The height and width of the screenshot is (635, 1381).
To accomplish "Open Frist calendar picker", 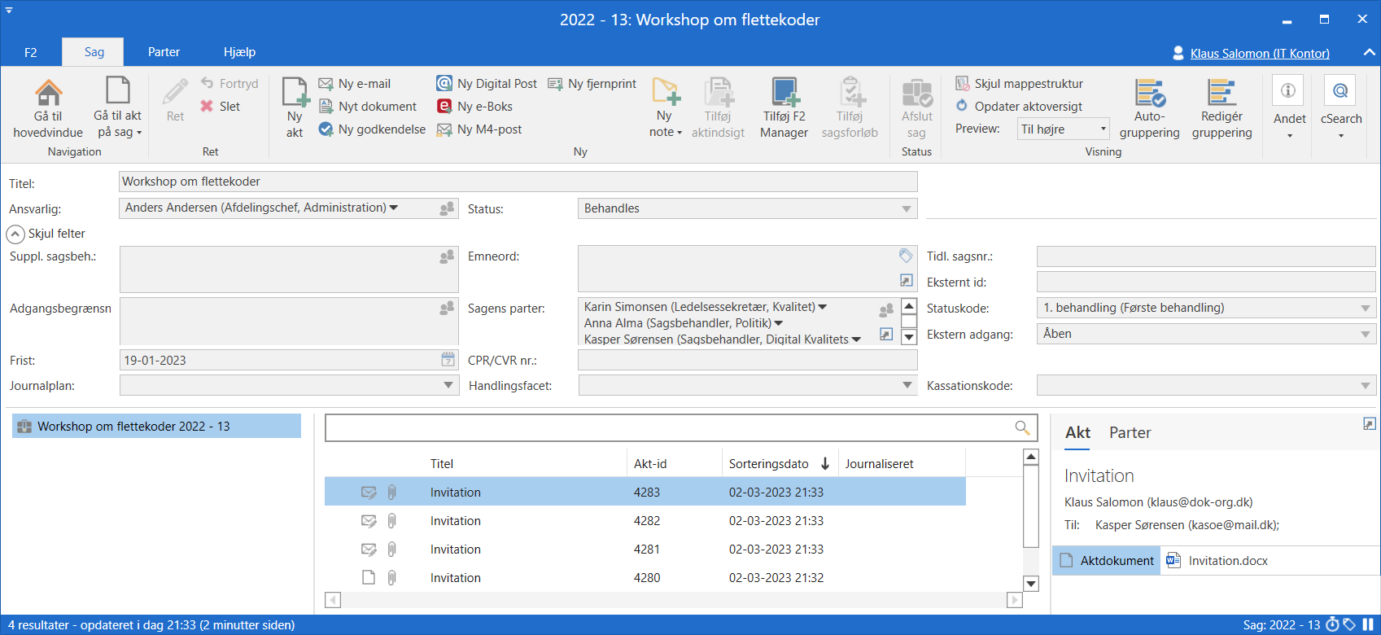I will tap(448, 359).
